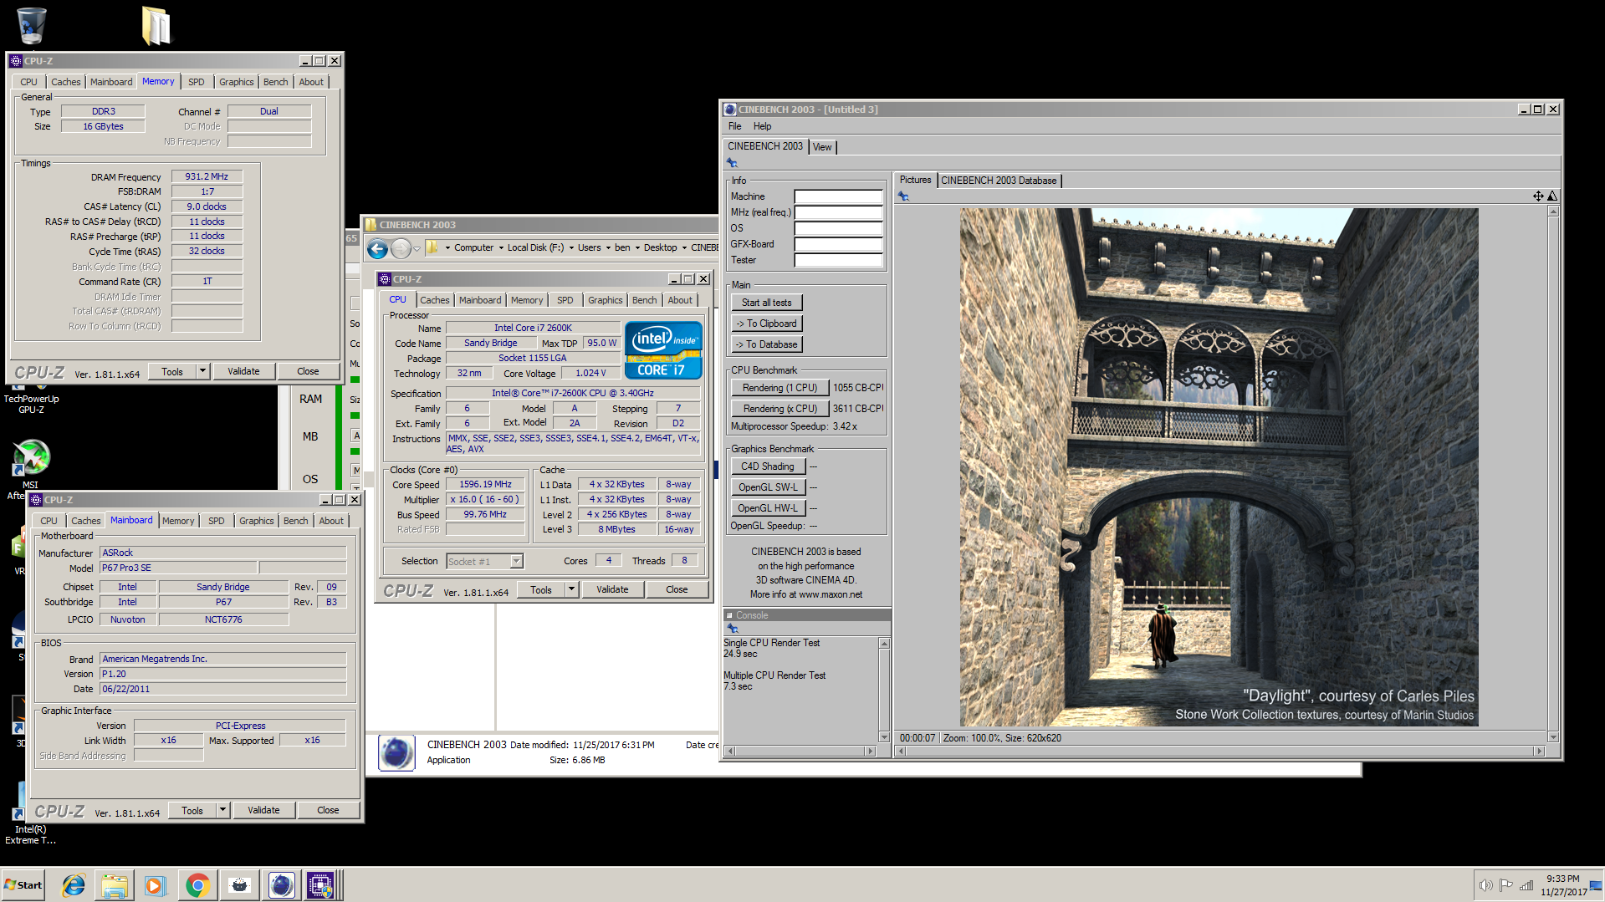
Task: Open the MSI Afterburner desktop shortcut
Action: coord(31,457)
